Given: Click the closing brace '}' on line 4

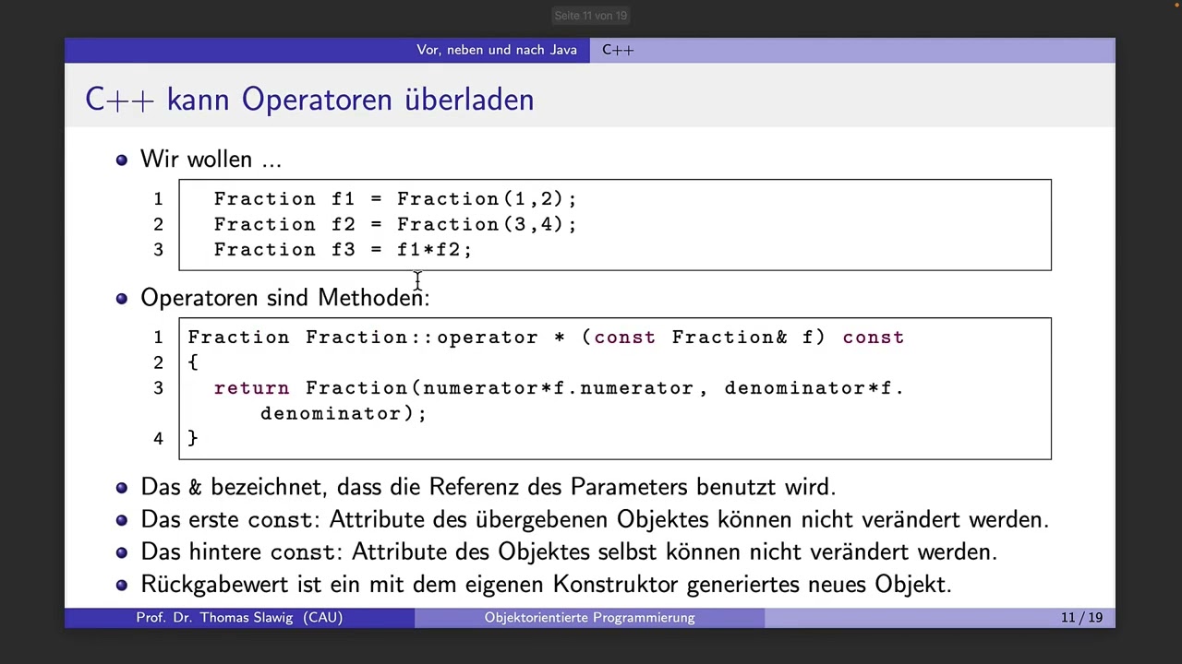Looking at the screenshot, I should [x=193, y=439].
